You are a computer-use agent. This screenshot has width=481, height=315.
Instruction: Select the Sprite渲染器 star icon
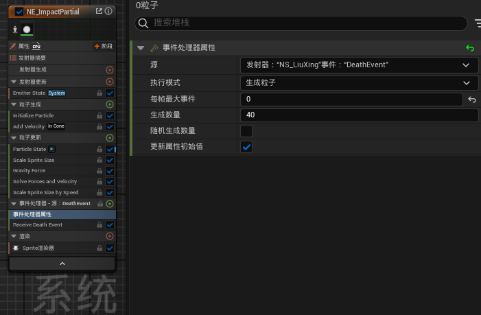[x=16, y=248]
